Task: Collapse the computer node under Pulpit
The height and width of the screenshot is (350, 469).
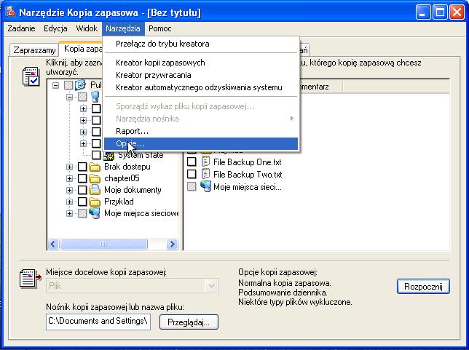Action: (69, 97)
